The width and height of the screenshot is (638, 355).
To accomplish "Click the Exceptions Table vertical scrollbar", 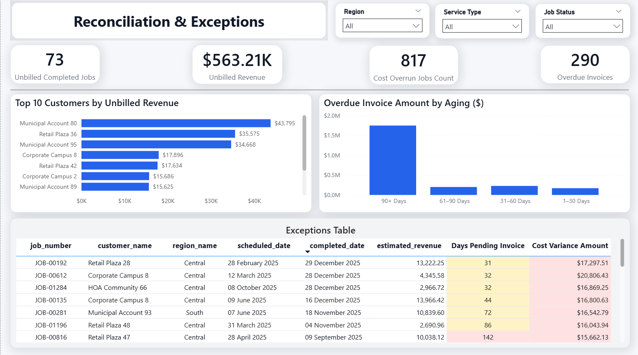I will click(x=622, y=253).
